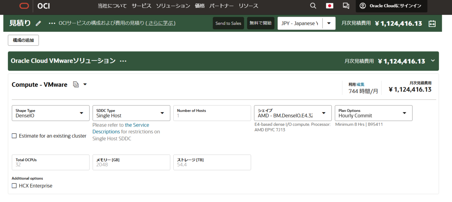Open the ellipsis menu beside 見積り

coord(52,23)
